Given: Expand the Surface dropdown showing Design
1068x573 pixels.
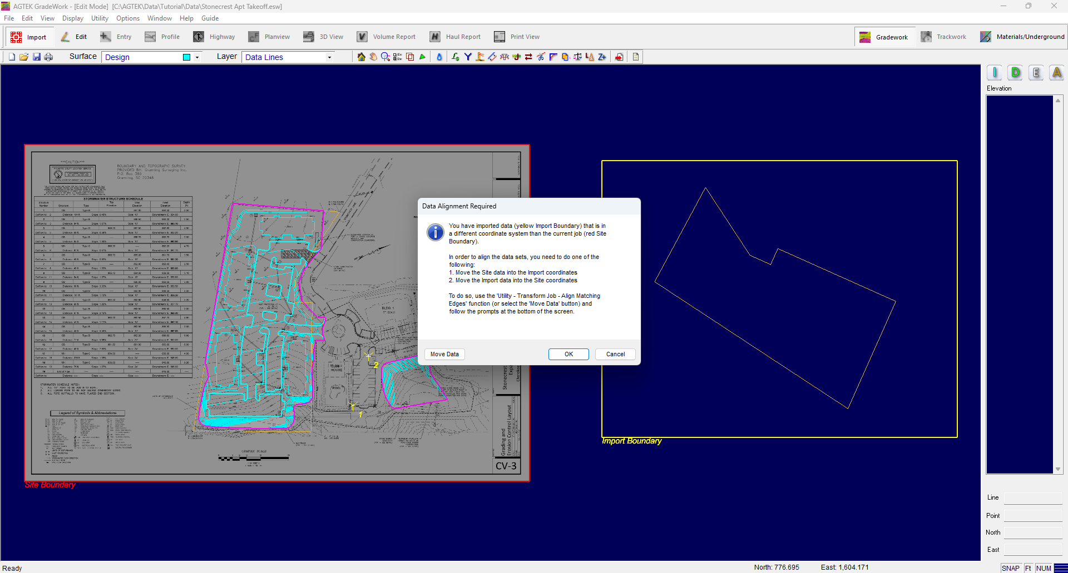Looking at the screenshot, I should click(x=197, y=57).
